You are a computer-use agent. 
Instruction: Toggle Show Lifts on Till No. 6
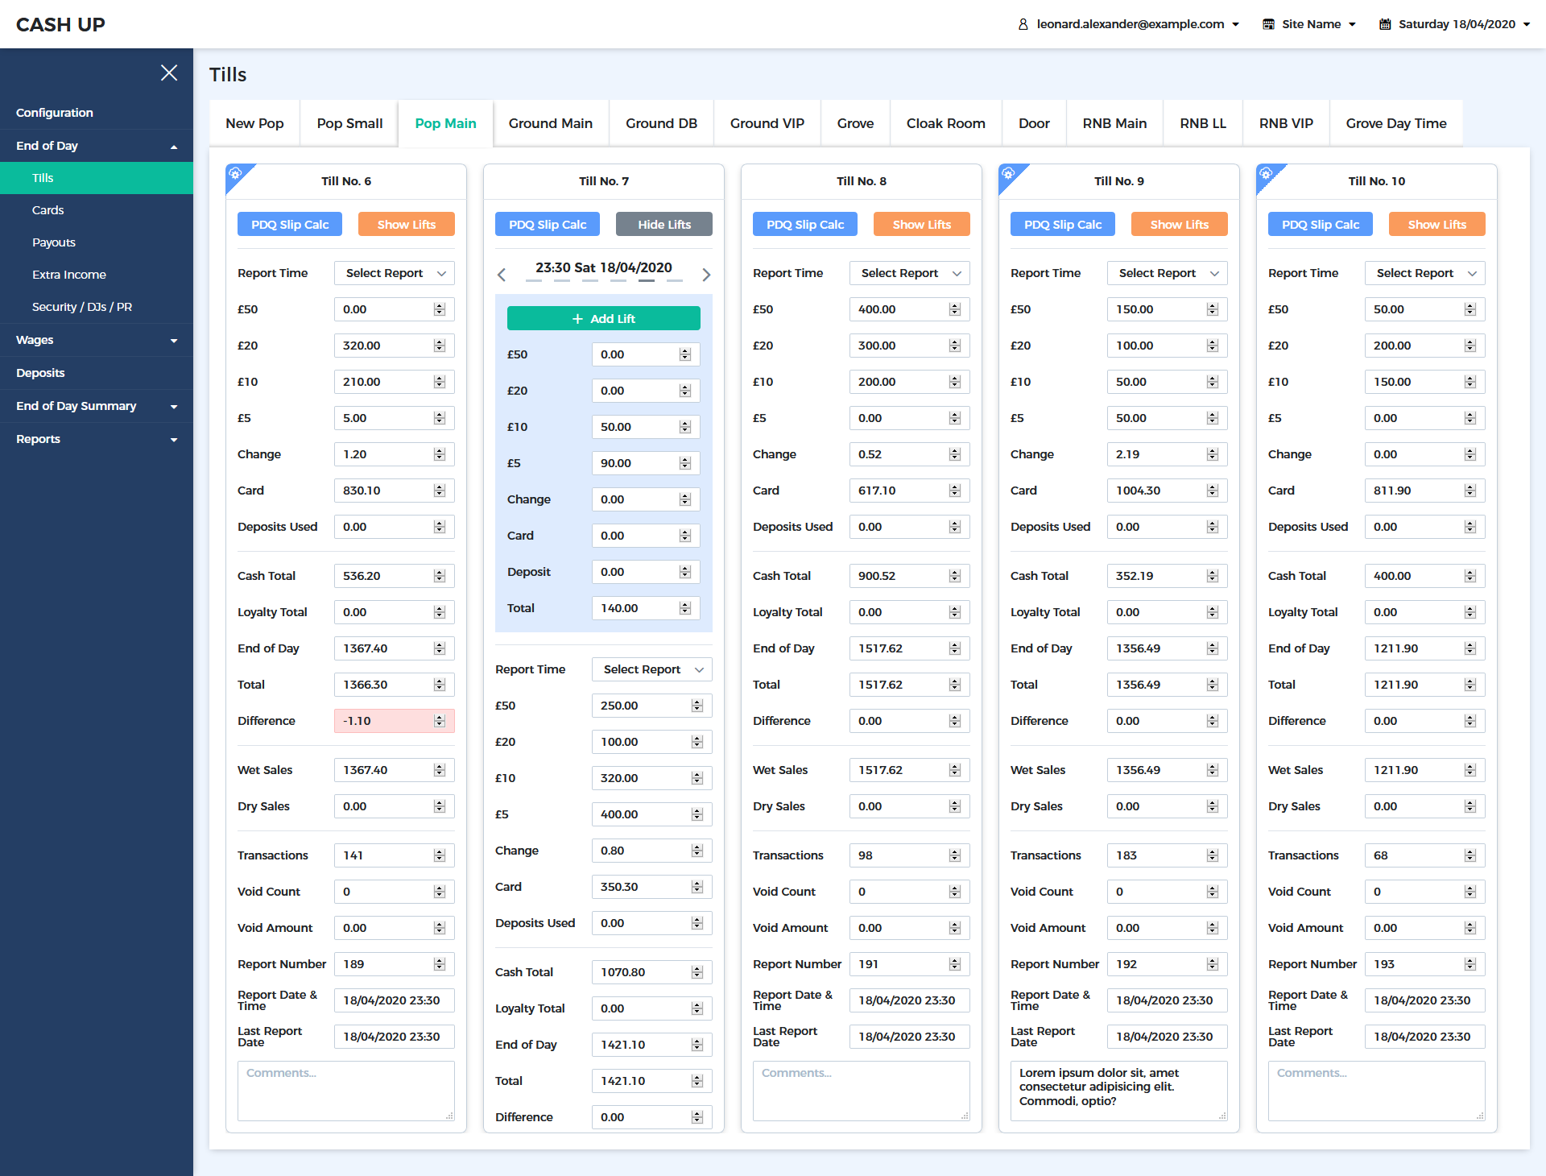point(406,225)
